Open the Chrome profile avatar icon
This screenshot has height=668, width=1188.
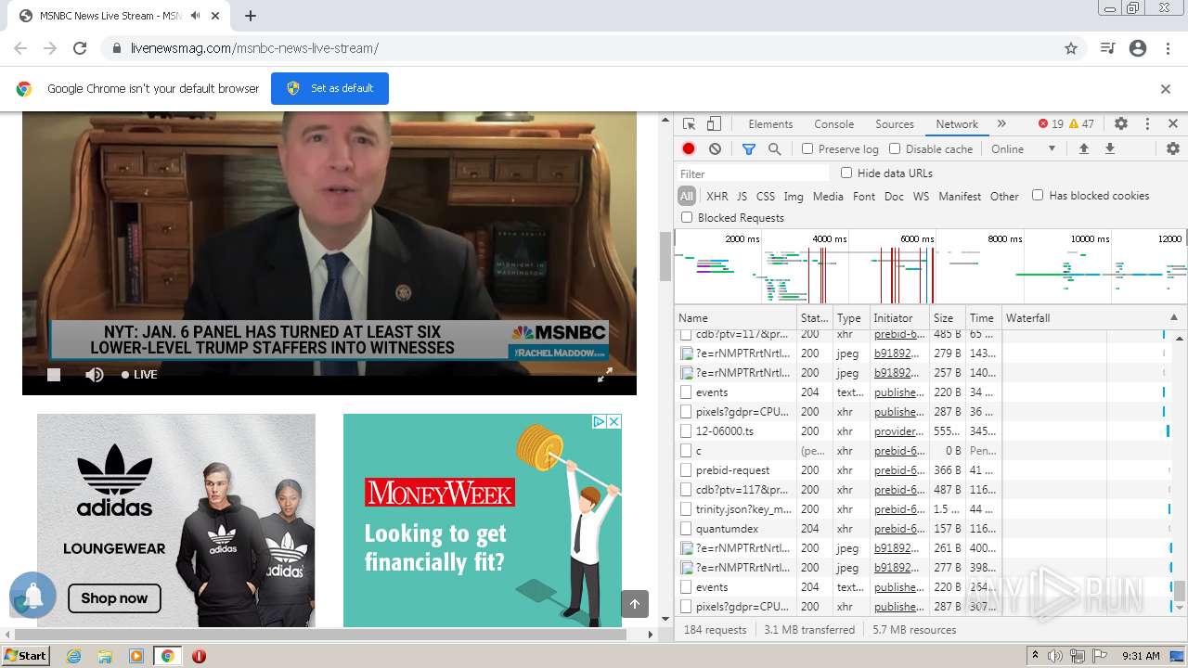pyautogui.click(x=1138, y=48)
